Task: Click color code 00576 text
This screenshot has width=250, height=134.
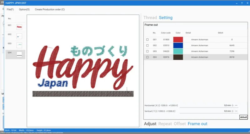Action: [166, 57]
